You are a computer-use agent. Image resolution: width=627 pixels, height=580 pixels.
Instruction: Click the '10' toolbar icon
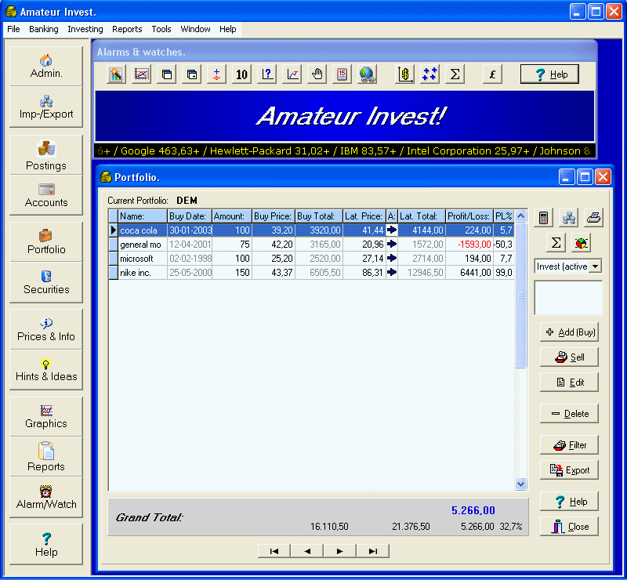[x=241, y=73]
